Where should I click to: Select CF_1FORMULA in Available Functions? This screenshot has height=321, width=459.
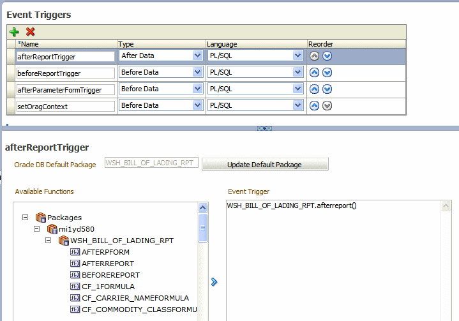click(108, 287)
